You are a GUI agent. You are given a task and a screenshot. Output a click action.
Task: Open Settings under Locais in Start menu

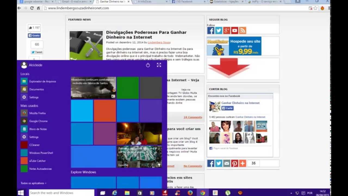point(30,97)
